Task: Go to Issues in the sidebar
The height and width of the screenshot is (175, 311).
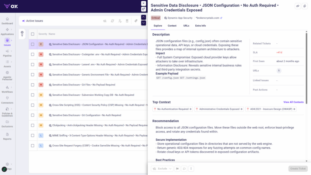Action: (x=7, y=42)
